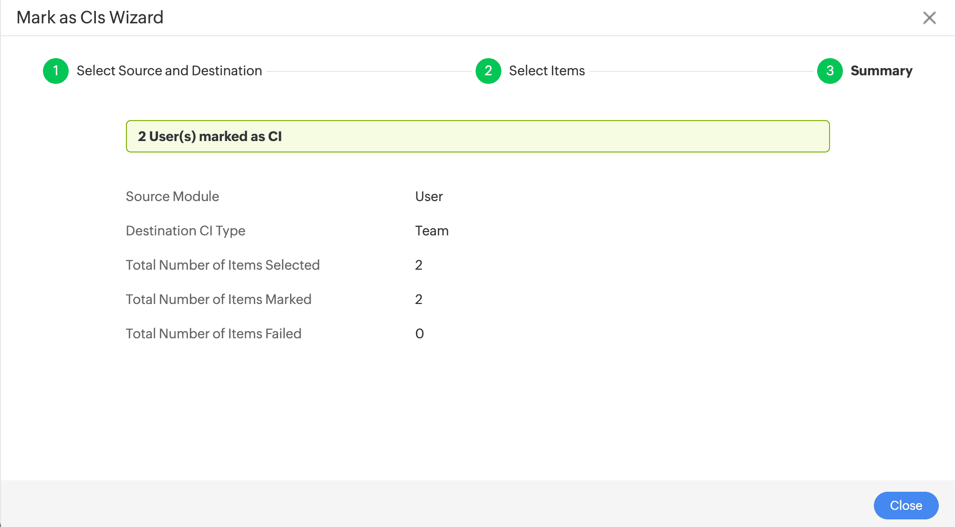Select the 'Team' destination CI type value
The height and width of the screenshot is (527, 955).
coord(432,231)
